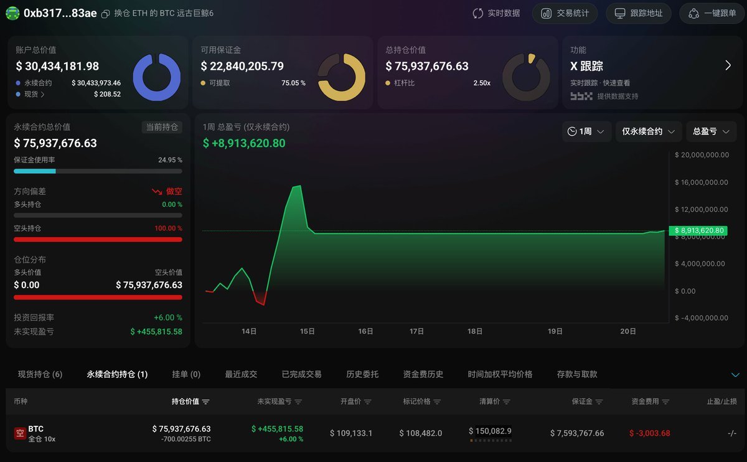Screen dimensions: 747x462
Task: Click the green wallet avatar icon
Action: 12,13
